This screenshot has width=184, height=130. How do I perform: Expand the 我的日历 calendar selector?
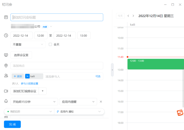coord(29,112)
